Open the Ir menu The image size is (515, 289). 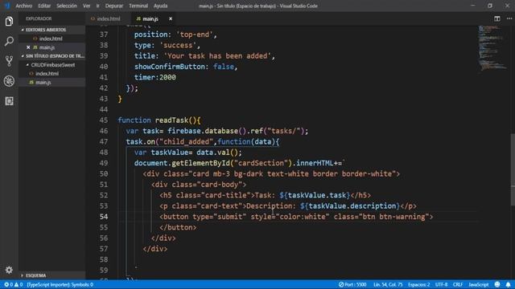(x=97, y=6)
